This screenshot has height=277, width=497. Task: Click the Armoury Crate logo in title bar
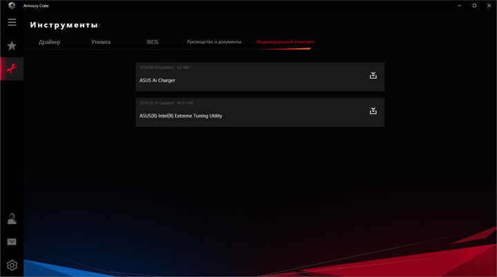12,6
